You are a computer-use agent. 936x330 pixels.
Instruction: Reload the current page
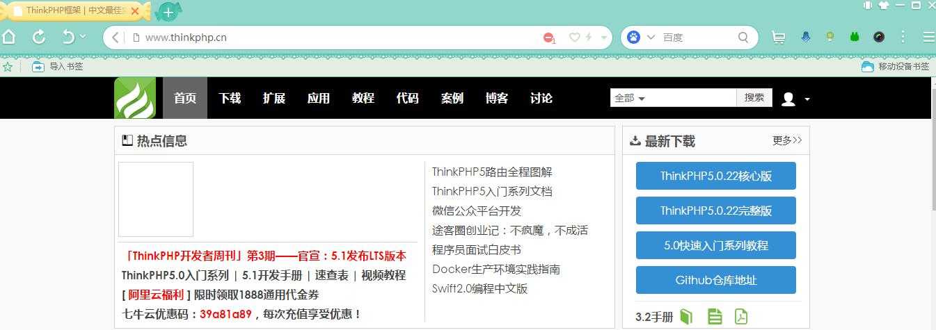pyautogui.click(x=39, y=37)
